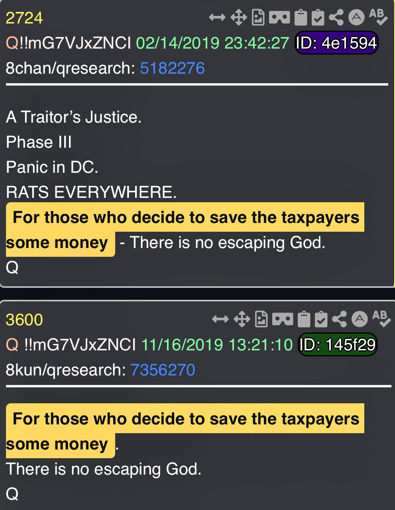Click horizontal arrows icon on post 3600
395x510 pixels.
click(220, 319)
